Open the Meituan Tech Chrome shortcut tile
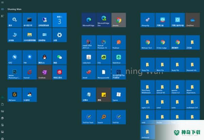Viewport: 204px width, 140px height. point(148,42)
